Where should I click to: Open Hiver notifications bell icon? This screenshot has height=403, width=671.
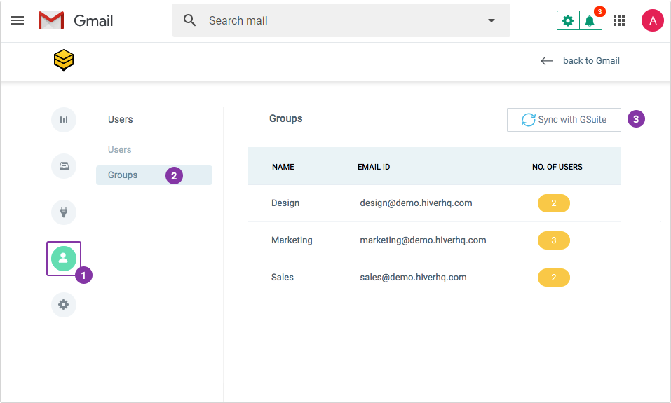[590, 20]
